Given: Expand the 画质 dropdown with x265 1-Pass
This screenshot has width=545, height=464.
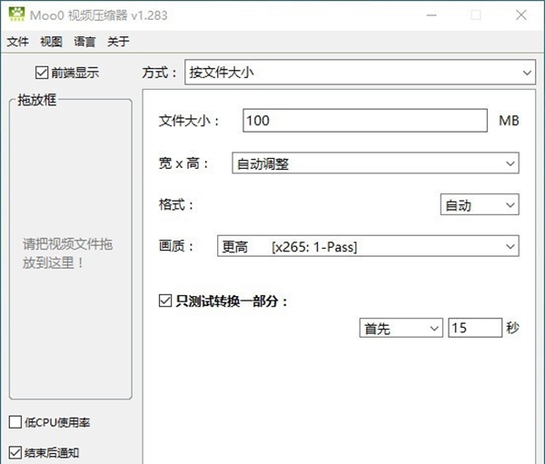Looking at the screenshot, I should [x=368, y=246].
